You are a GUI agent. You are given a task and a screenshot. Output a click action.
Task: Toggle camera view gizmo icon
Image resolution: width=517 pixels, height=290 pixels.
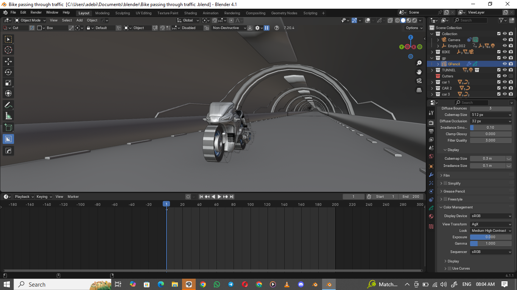419,81
